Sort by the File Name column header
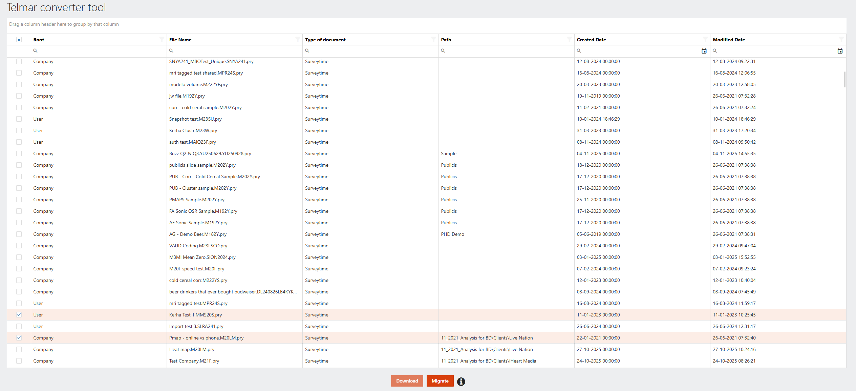Screen dimensions: 856x391 180,40
